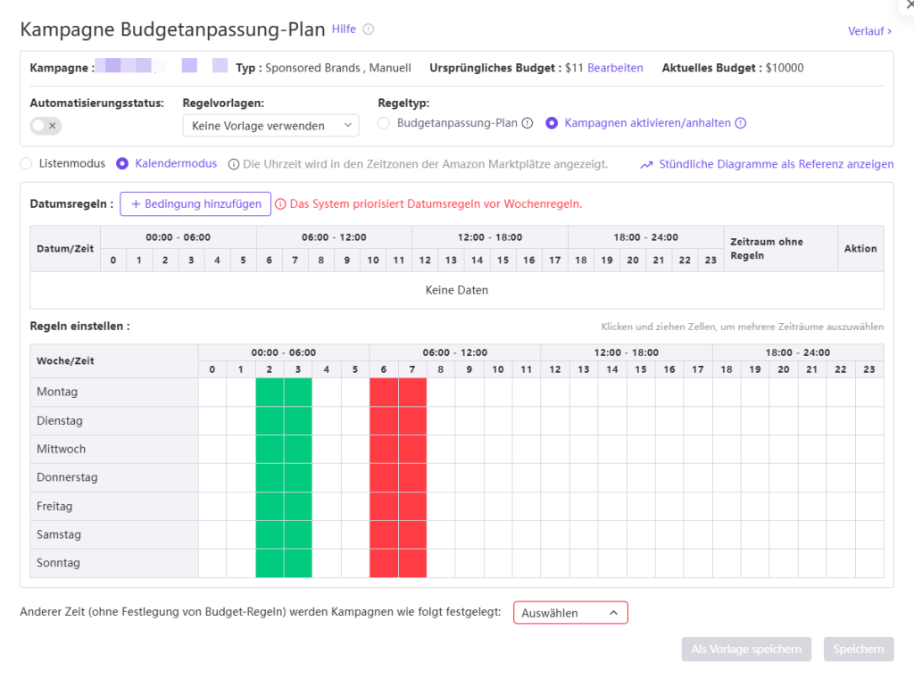Click the Sonntag row label
Viewport: 914px width, 679px height.
(58, 563)
